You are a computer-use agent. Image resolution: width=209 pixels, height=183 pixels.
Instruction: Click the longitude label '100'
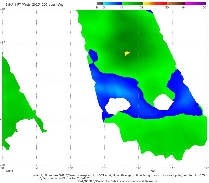click(70, 168)
